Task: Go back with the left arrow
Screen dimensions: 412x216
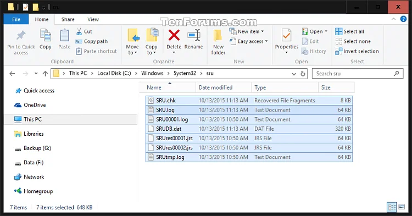Action: click(x=12, y=74)
